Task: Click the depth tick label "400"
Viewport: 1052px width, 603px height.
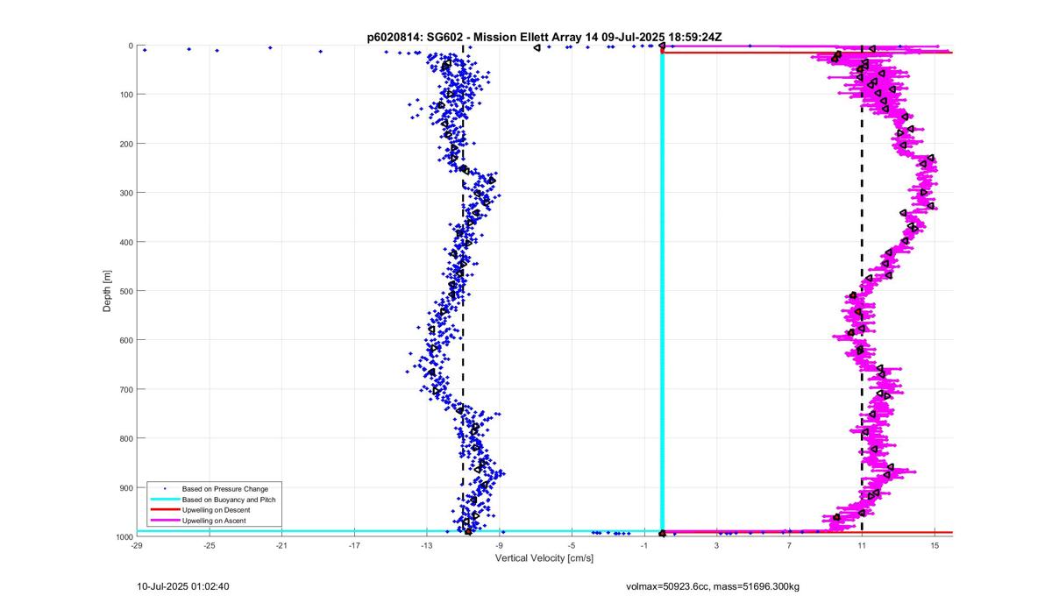Action: 126,242
